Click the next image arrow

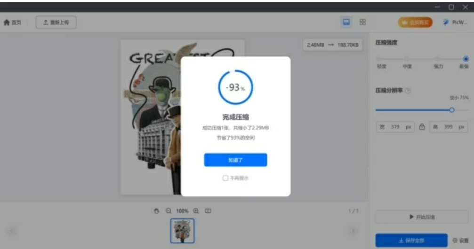click(353, 231)
